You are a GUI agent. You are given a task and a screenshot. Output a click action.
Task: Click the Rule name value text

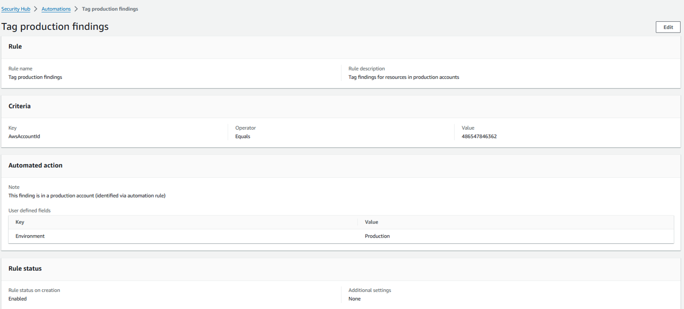pos(35,77)
